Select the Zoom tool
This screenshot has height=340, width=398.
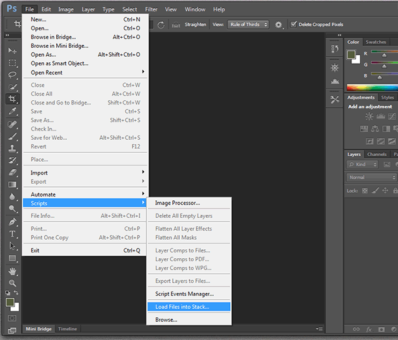(x=12, y=283)
